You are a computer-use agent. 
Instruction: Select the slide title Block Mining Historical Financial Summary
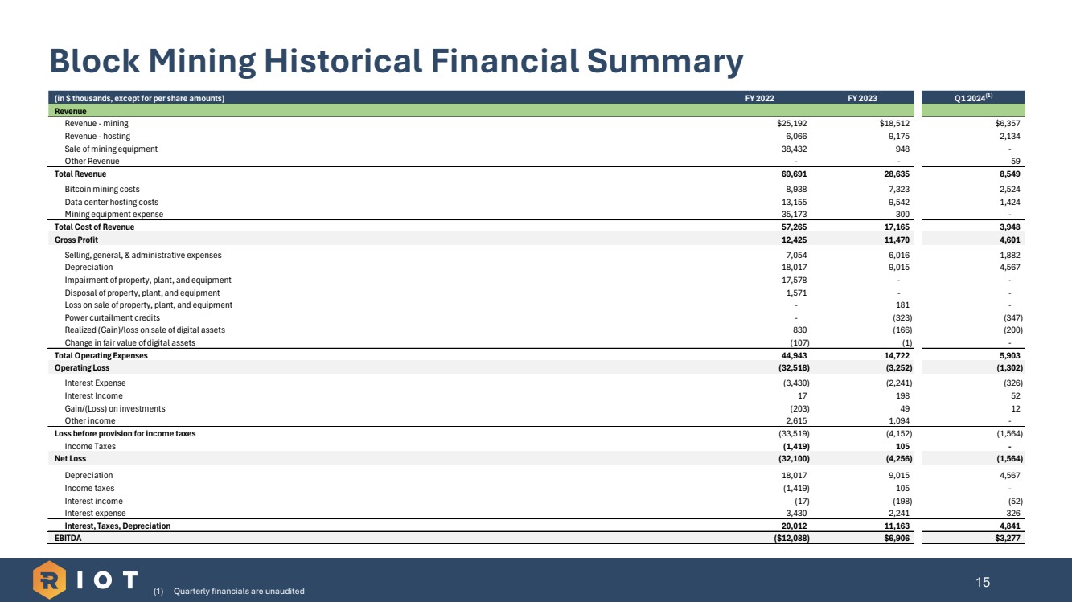(396, 61)
